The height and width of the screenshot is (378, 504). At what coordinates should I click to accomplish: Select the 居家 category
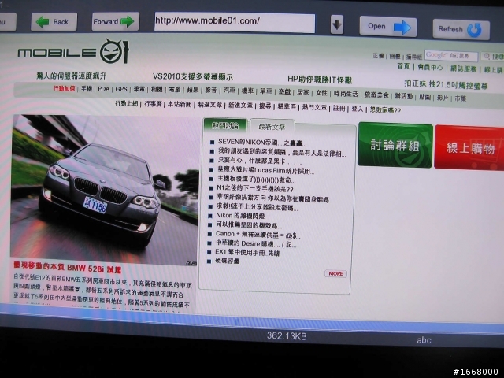tap(302, 92)
